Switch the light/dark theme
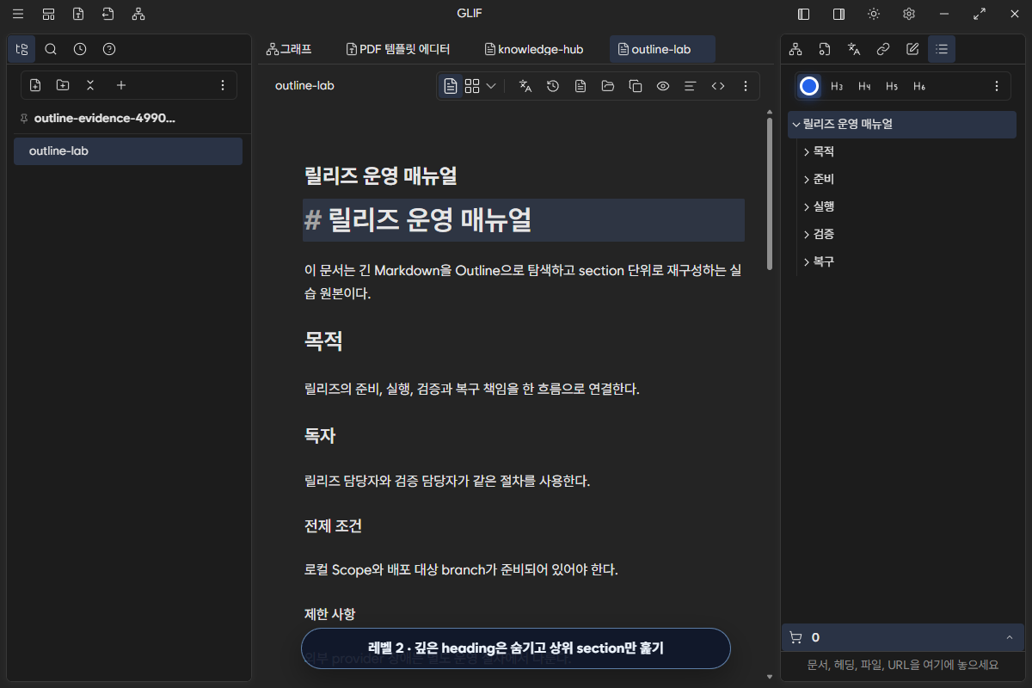 click(x=874, y=14)
